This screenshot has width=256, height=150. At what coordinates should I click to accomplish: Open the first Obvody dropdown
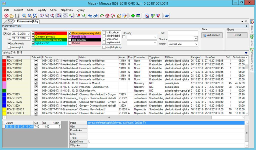tap(155, 37)
